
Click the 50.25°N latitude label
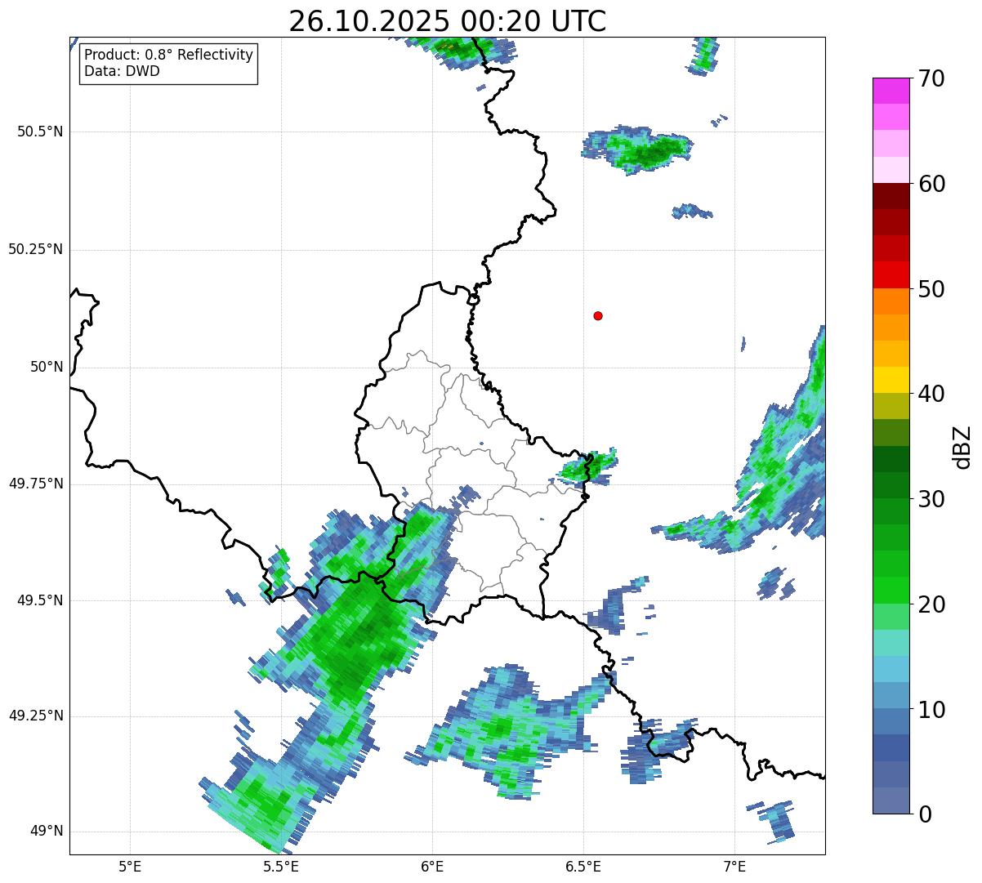tap(36, 249)
